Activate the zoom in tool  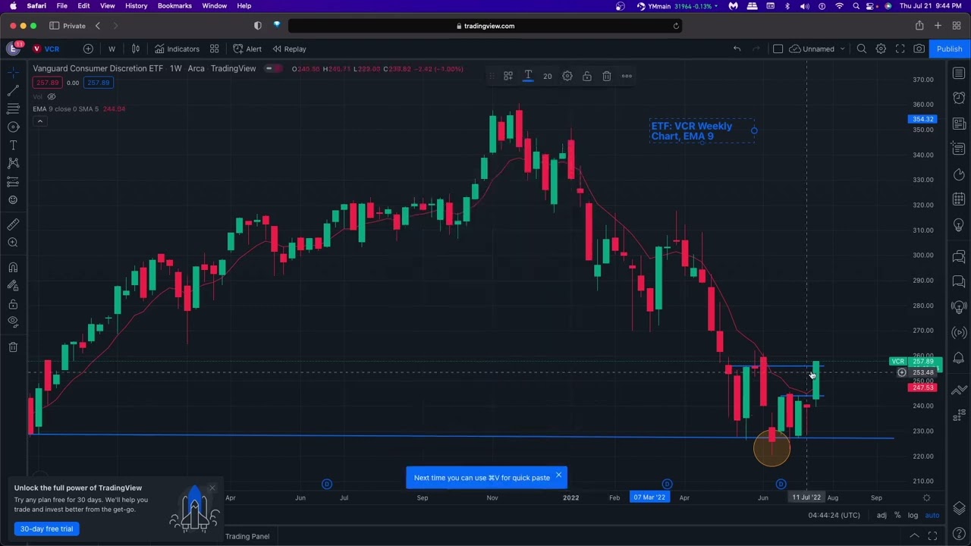tap(13, 243)
